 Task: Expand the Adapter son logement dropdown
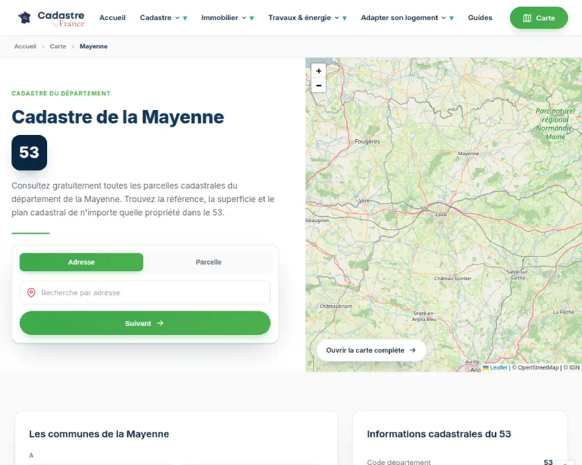click(x=407, y=18)
